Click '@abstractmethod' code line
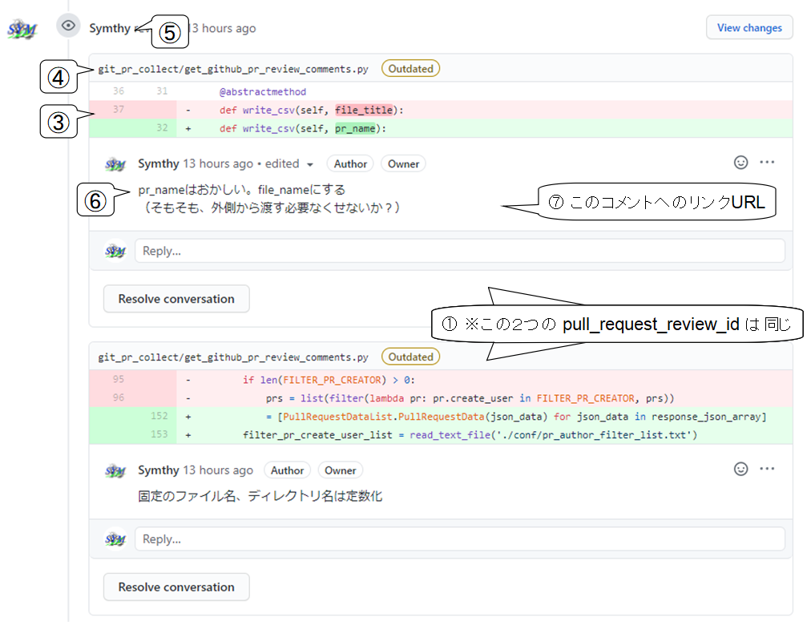The image size is (807, 625). pyautogui.click(x=263, y=91)
